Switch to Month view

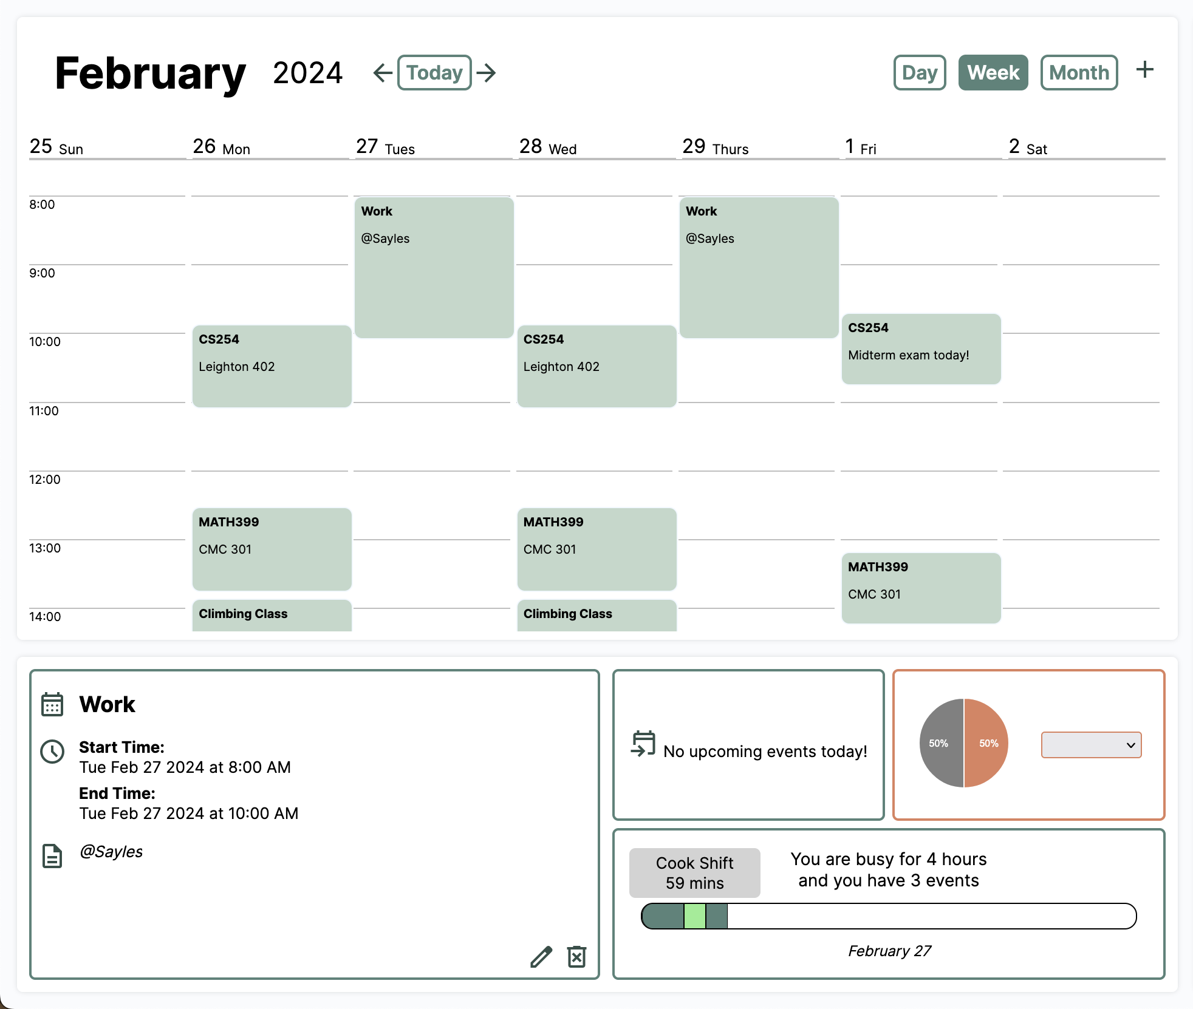click(x=1079, y=73)
